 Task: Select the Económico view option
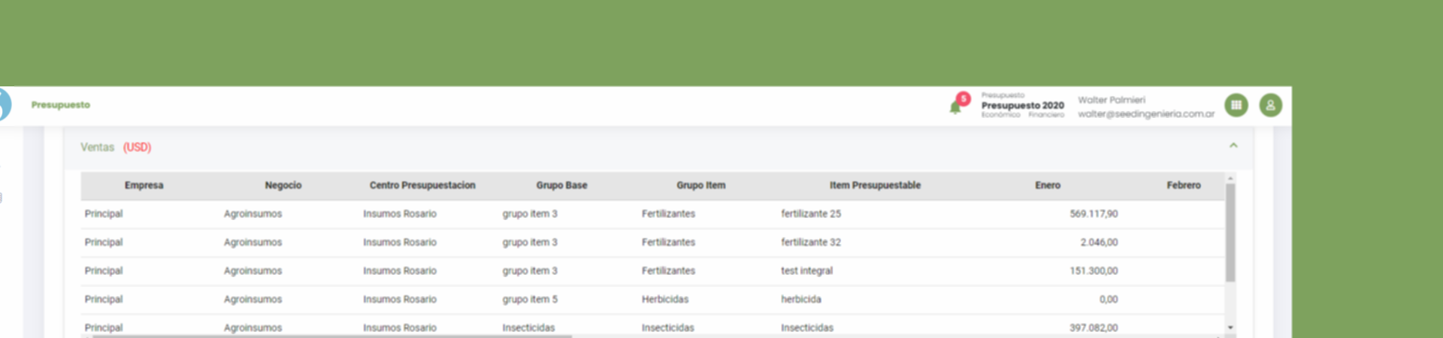coord(1000,115)
